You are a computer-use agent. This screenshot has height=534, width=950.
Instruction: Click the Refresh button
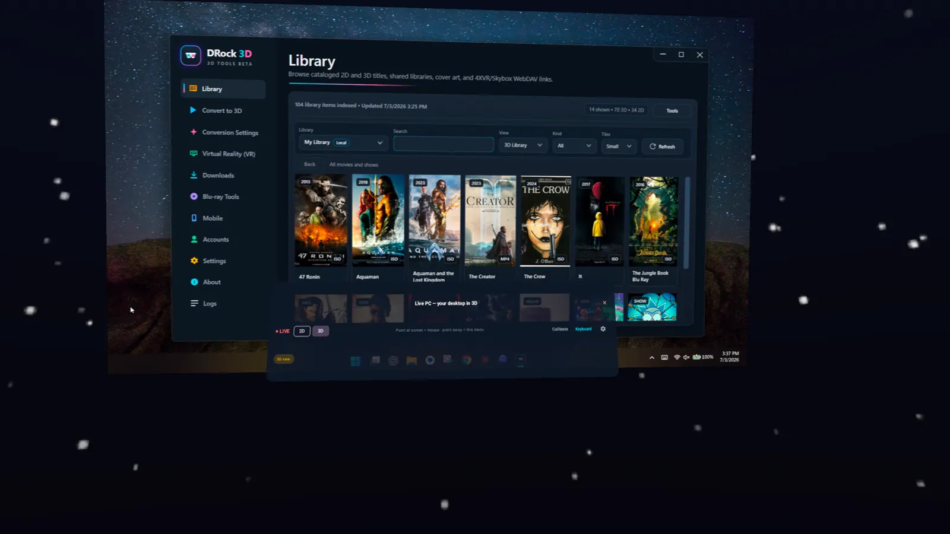663,147
